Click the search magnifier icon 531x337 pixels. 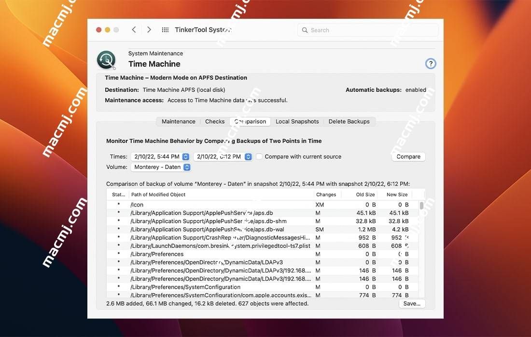(305, 30)
